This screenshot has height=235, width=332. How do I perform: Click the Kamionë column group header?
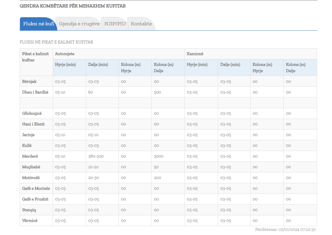(195, 54)
